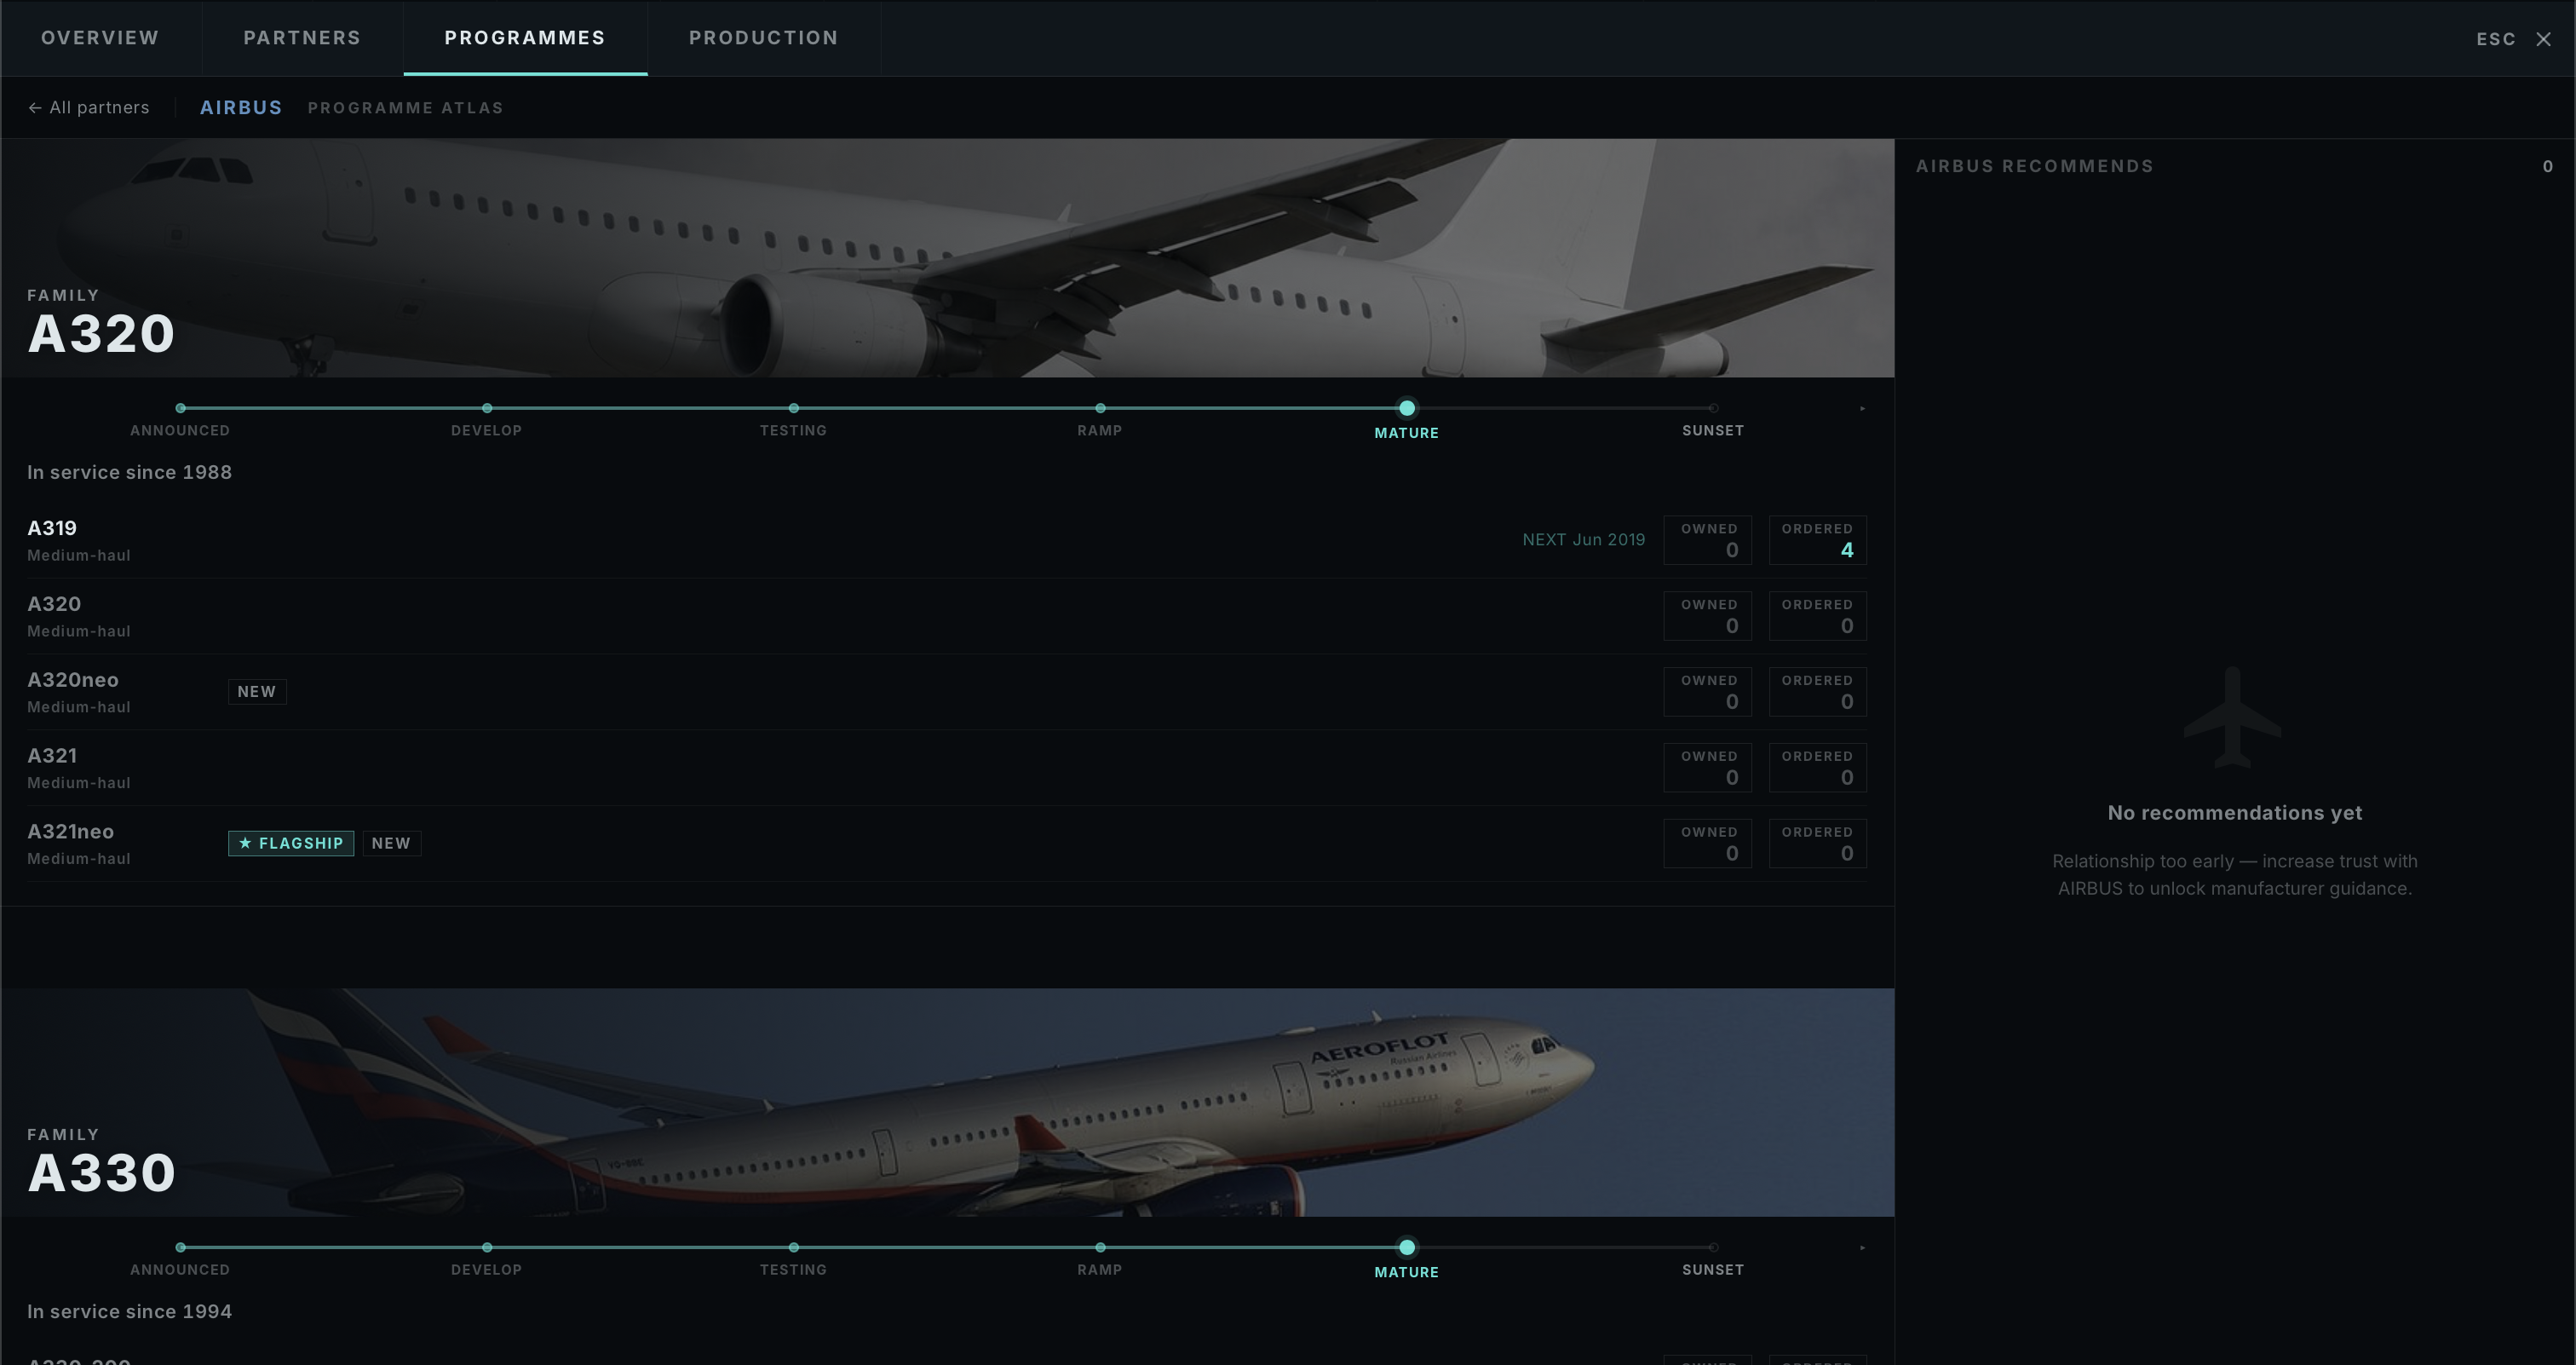Close the panel with the X icon
Viewport: 2576px width, 1365px height.
[2543, 39]
